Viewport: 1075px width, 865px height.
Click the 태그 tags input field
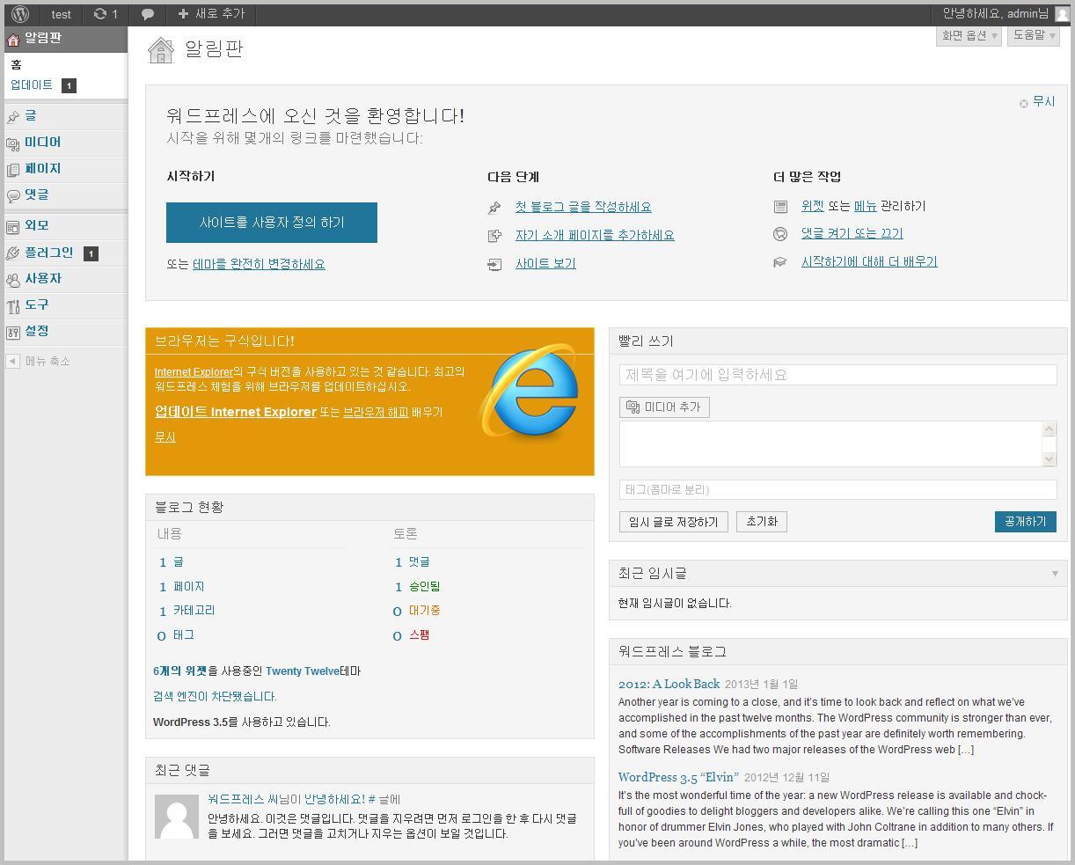(x=837, y=489)
